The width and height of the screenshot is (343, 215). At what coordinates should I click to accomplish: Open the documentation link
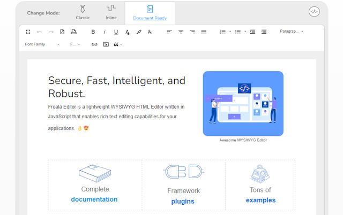point(94,199)
